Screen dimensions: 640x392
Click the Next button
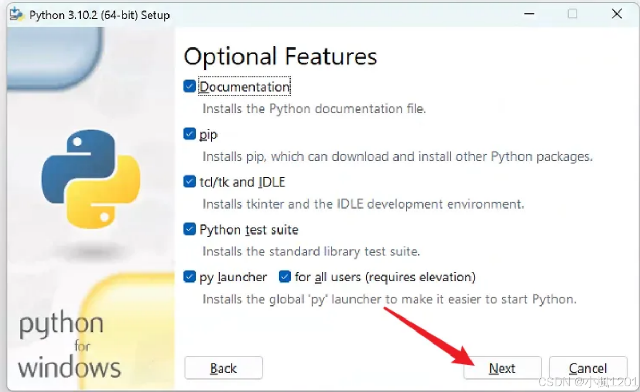[502, 368]
